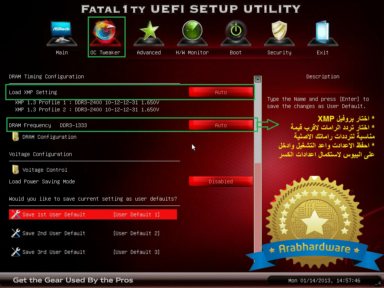Select Save 1st User Default entry
The image size is (384, 288).
(93, 214)
